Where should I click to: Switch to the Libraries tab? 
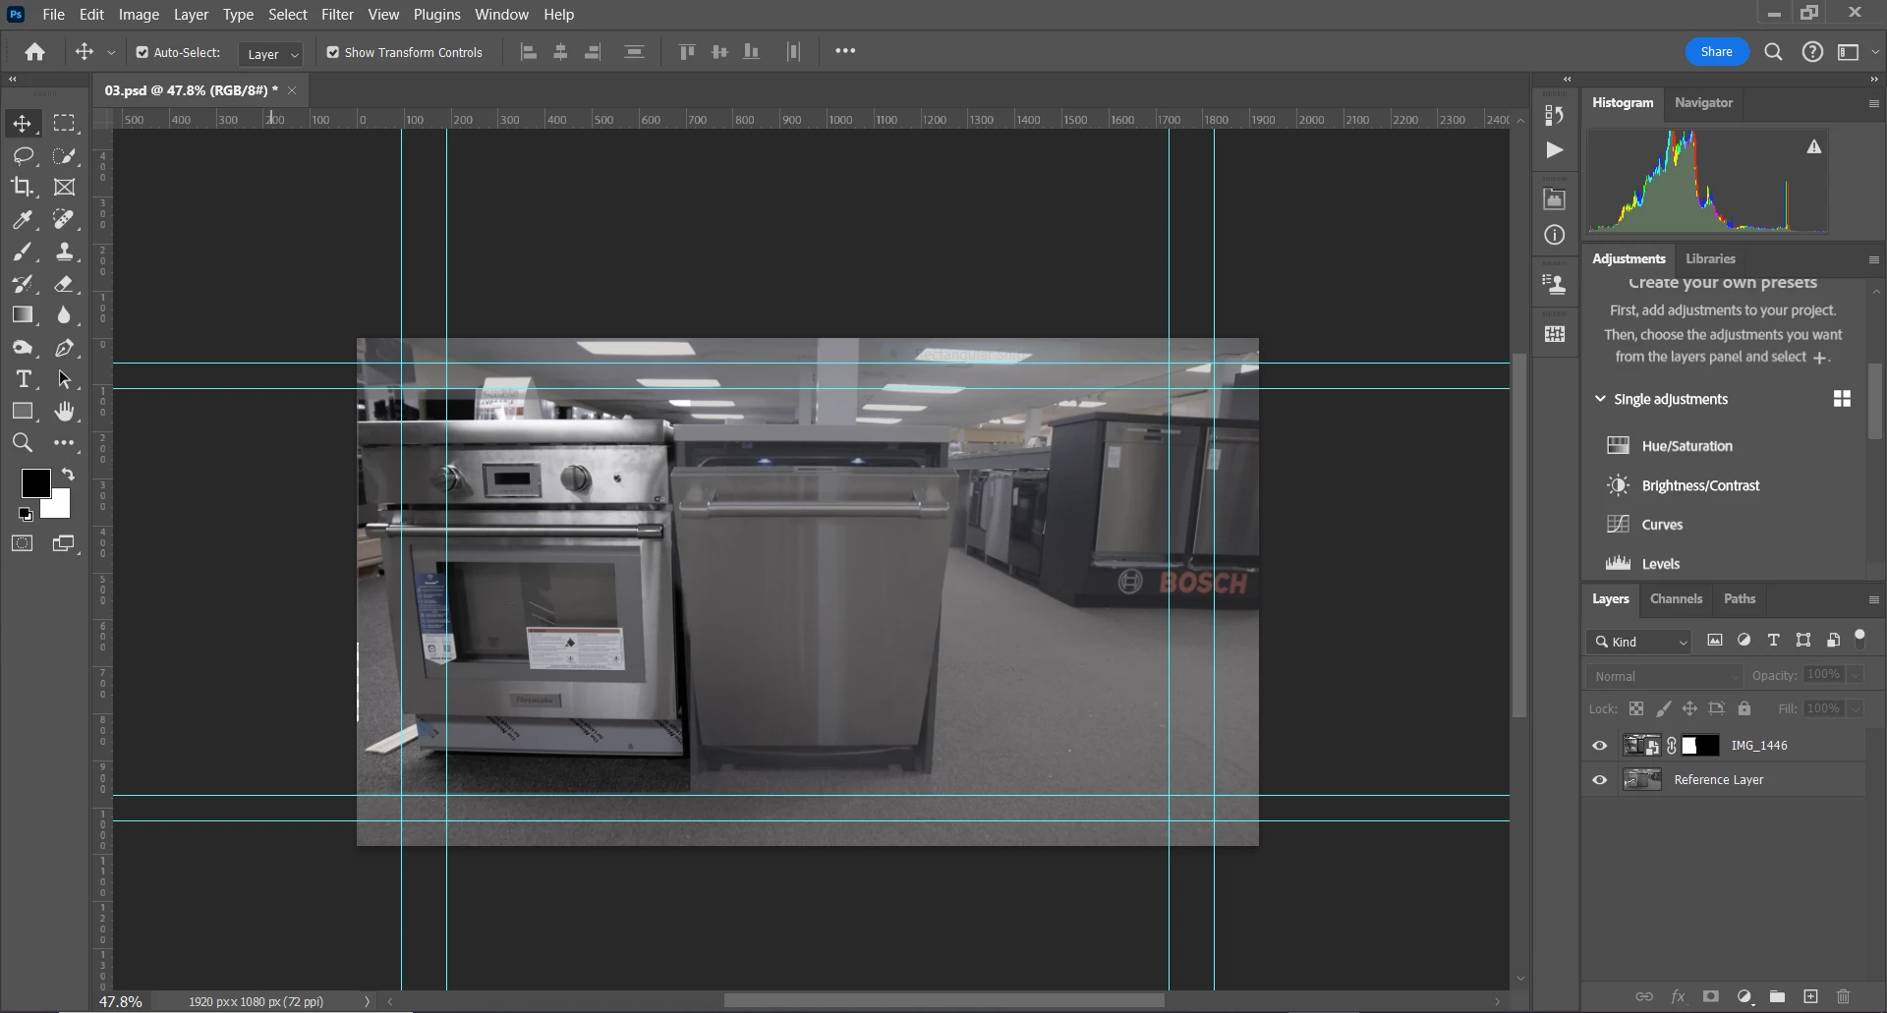[x=1710, y=258]
